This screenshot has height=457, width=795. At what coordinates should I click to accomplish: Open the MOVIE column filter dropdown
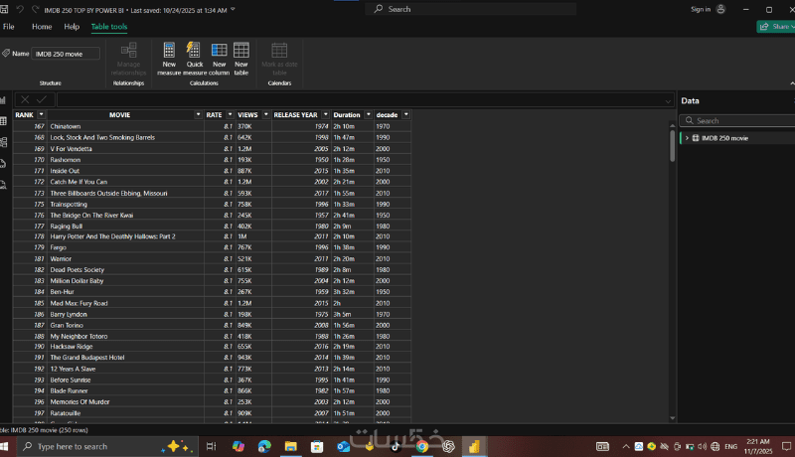pos(198,115)
